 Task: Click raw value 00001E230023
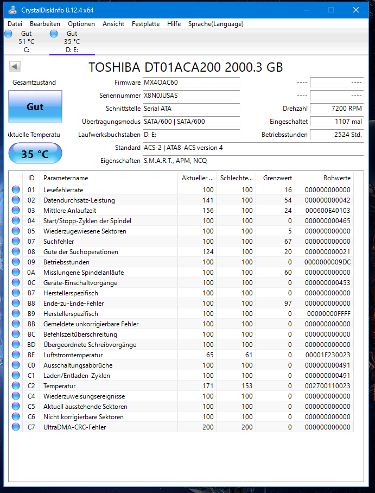point(328,355)
